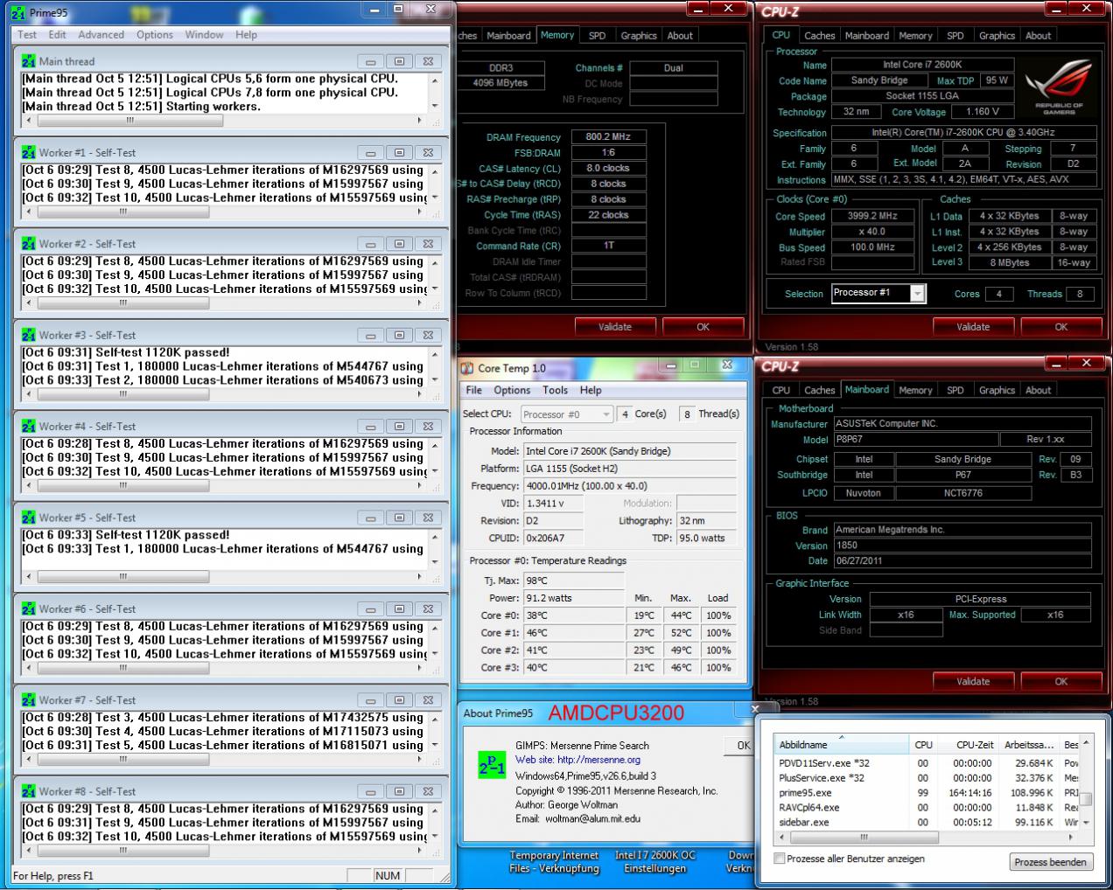Viewport: 1113px width, 890px height.
Task: Click Worker #3 scroll-down arrow
Action: [x=435, y=380]
